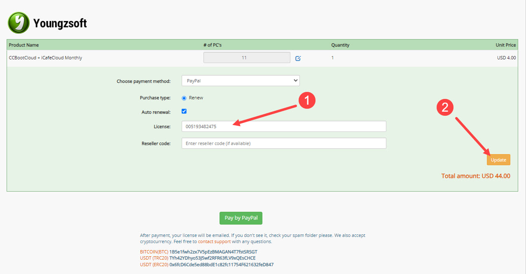Open the payment method dropdown showing PayPal
The image size is (526, 274).
241,81
